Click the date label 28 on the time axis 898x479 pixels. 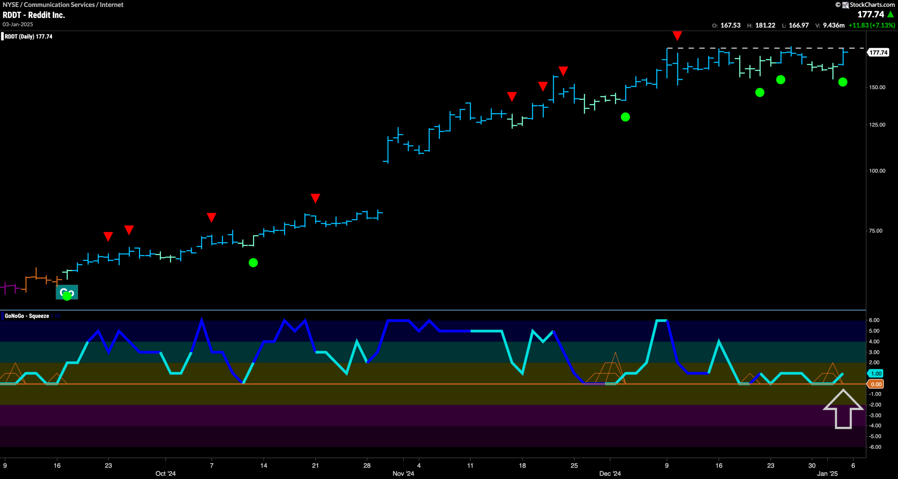point(367,466)
